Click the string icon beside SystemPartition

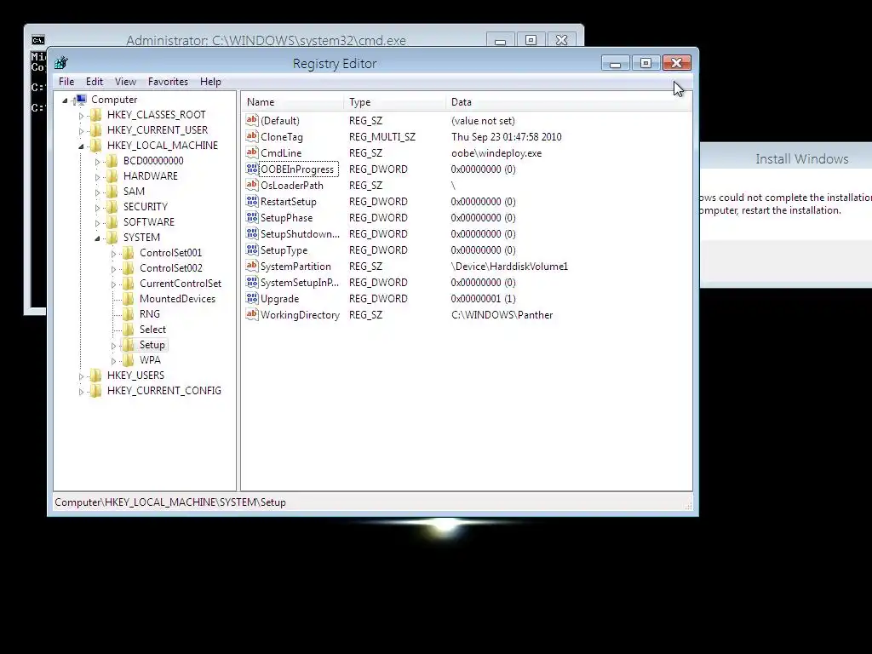point(252,266)
